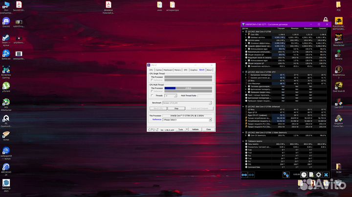This screenshot has height=197, width=352.
Task: Open HWiNFO network remote monitoring icon
Action: (286, 175)
